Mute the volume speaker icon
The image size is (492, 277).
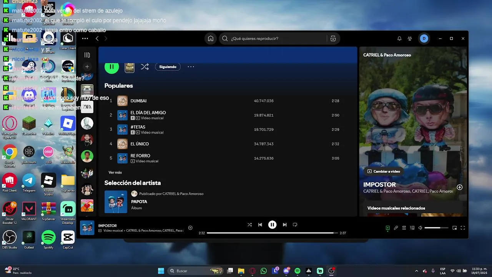click(x=420, y=228)
